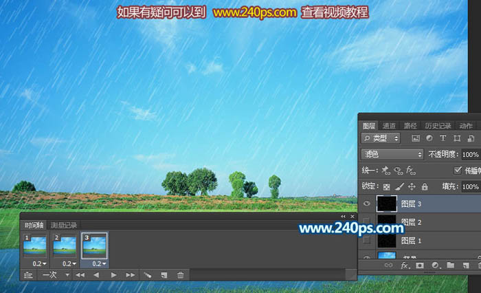
Task: Click the unify layer style fx icon
Action: point(410,171)
